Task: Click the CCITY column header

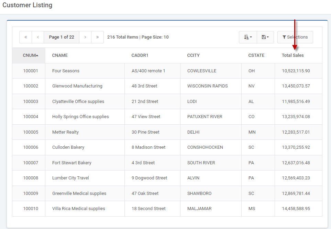Action: tap(193, 55)
